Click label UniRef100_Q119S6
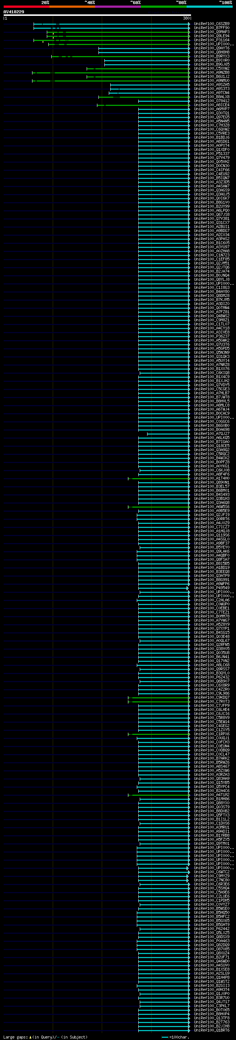This screenshot has height=1040, width=236. [212, 535]
